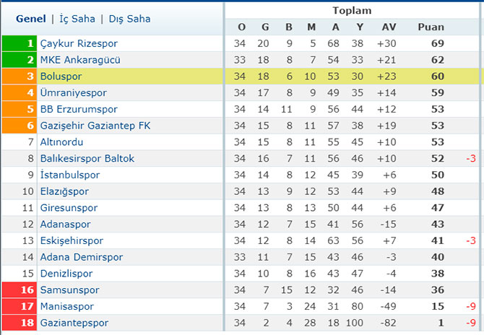This screenshot has width=484, height=335.
Task: Click the orange rank 4 badge
Action: pos(19,93)
